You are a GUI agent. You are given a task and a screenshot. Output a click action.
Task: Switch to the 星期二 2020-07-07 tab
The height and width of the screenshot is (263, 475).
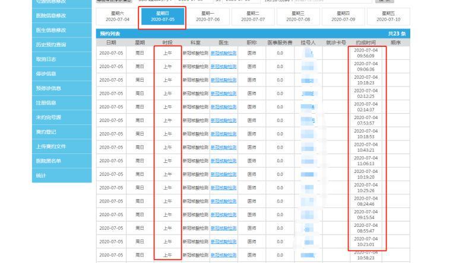pos(253,17)
